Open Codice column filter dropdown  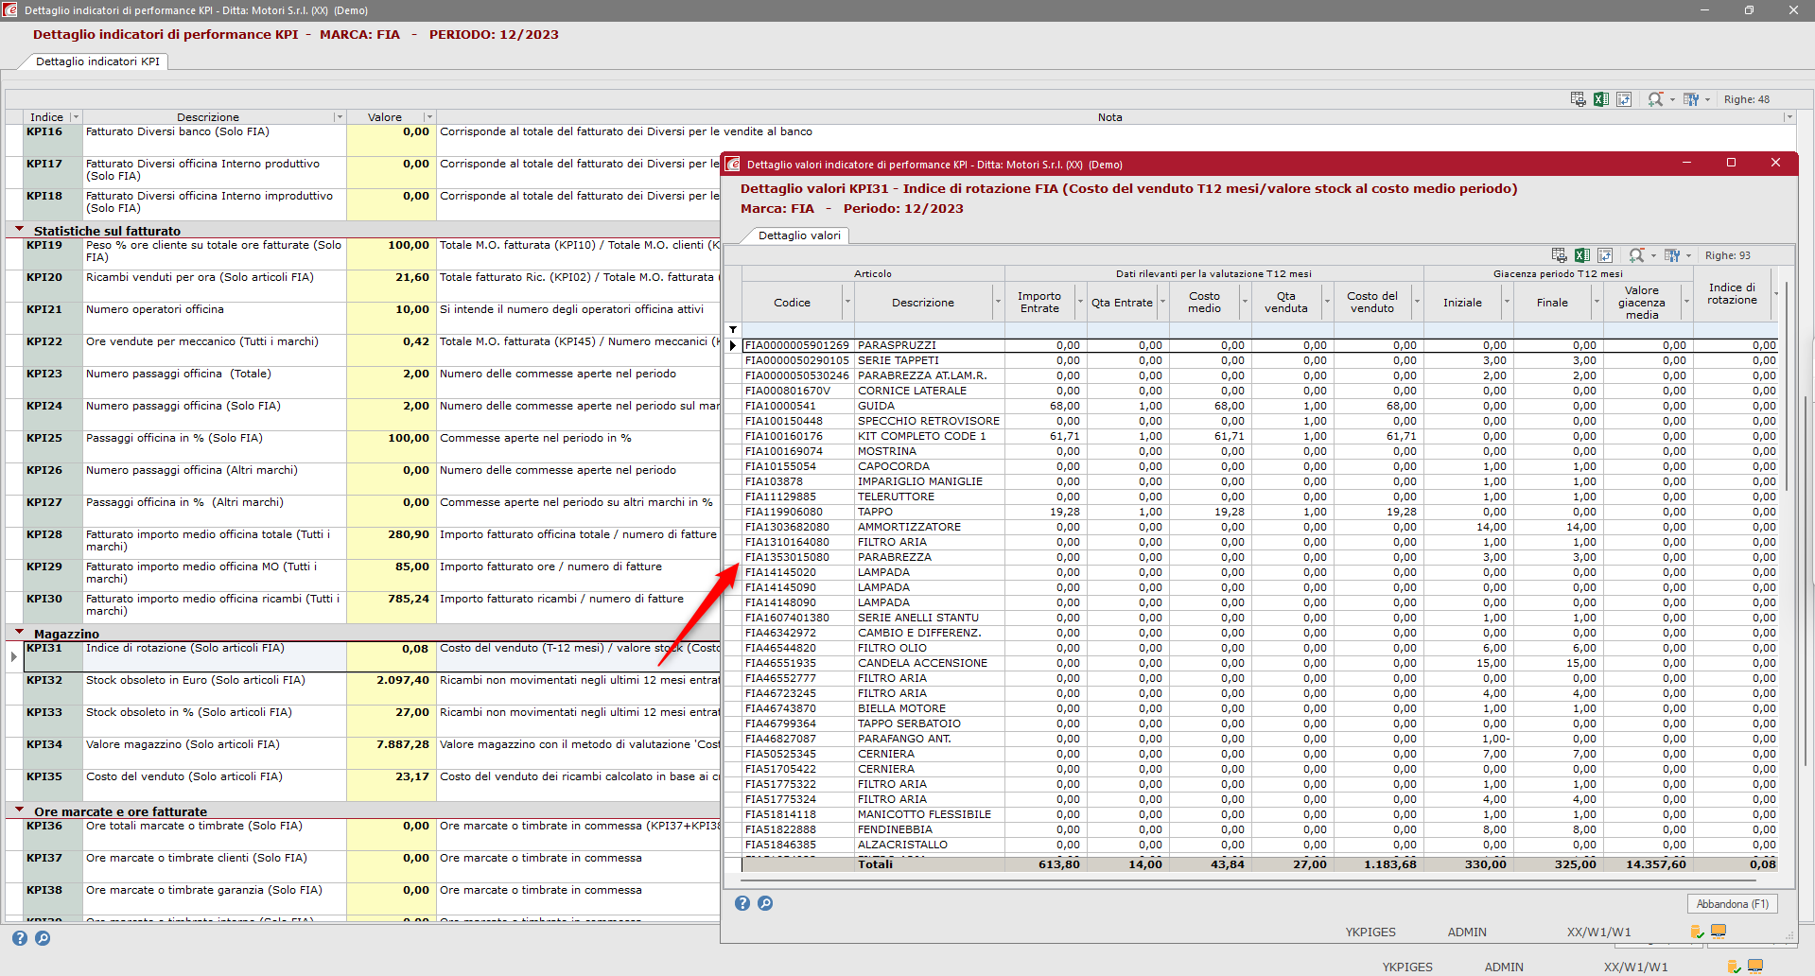click(847, 303)
